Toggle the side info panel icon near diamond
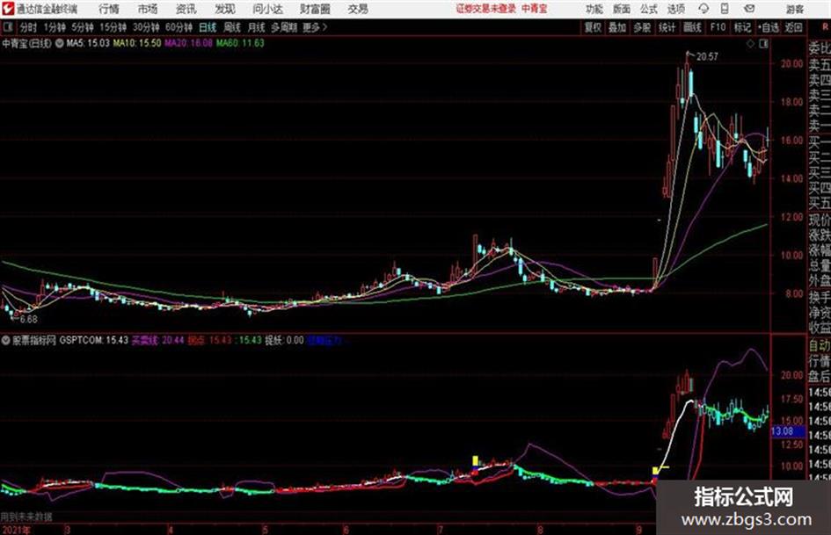Screen dimensions: 831x535 763,44
